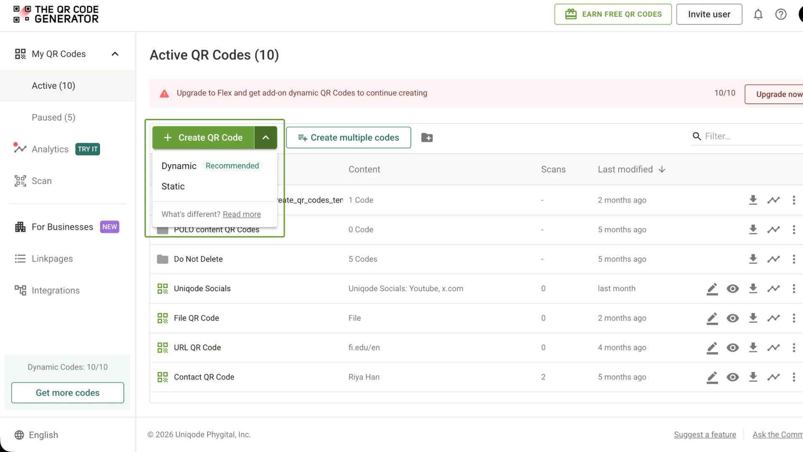Preview the URL QR Code

[x=732, y=348]
